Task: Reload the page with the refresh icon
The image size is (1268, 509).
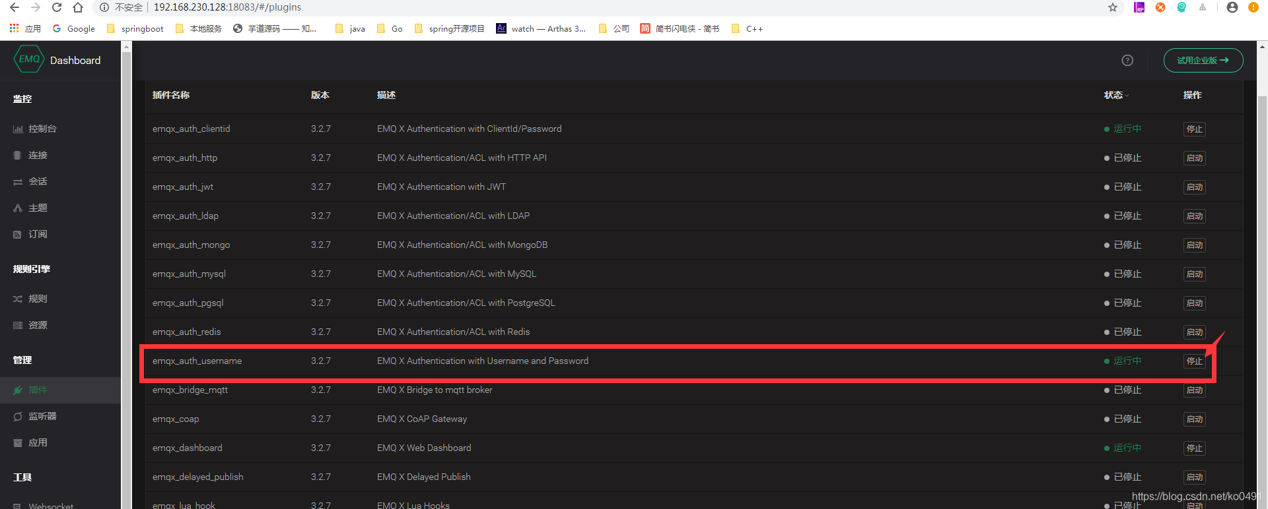Action: (x=57, y=7)
